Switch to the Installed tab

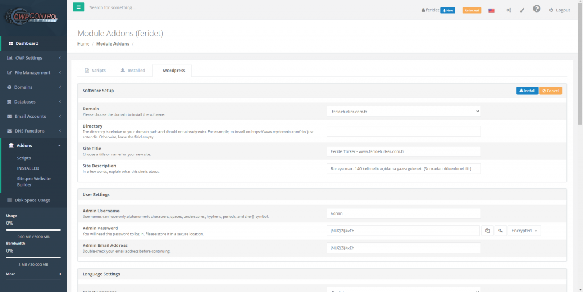click(x=133, y=70)
